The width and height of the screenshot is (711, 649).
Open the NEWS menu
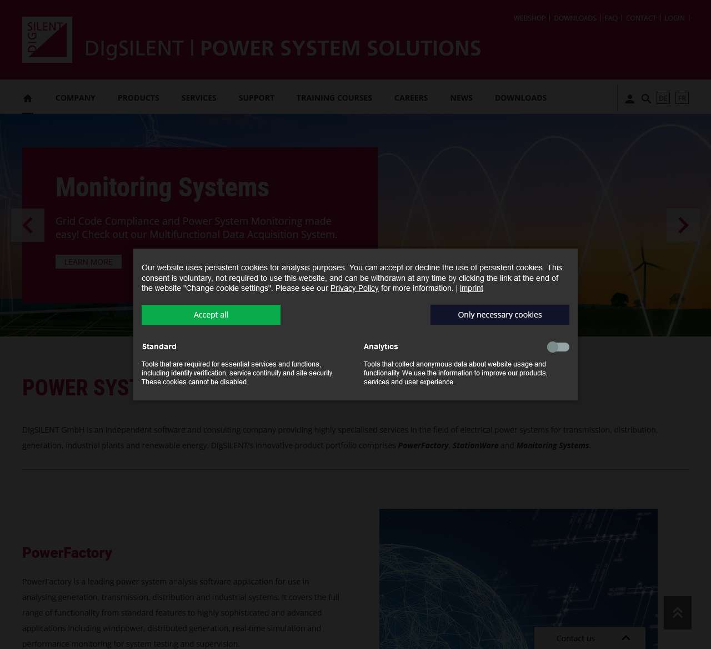point(462,98)
